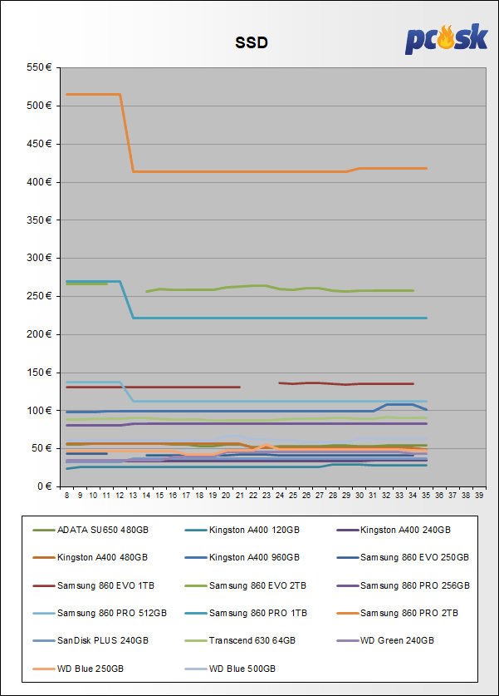The height and width of the screenshot is (696, 499).
Task: Select Kingston A400 480GB legend entry
Action: pos(91,557)
